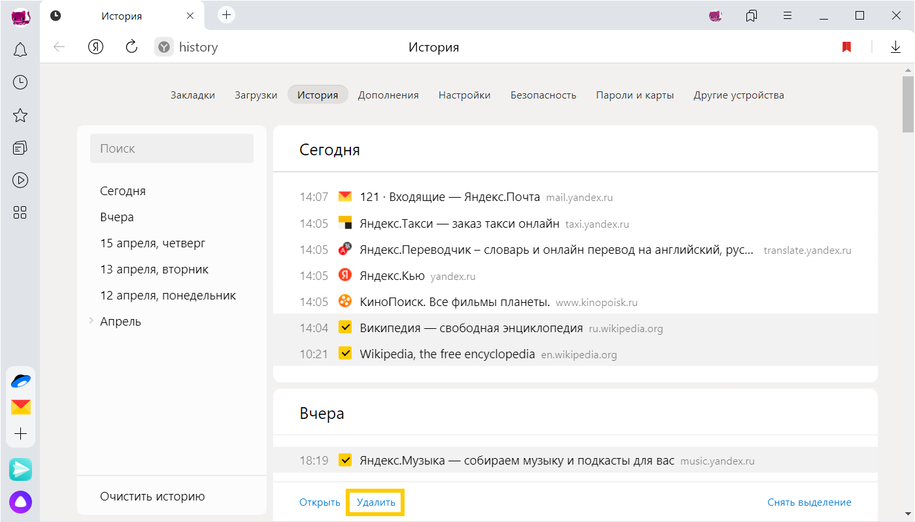Image resolution: width=915 pixels, height=522 pixels.
Task: Open the Пароли и карты tab
Action: coord(635,95)
